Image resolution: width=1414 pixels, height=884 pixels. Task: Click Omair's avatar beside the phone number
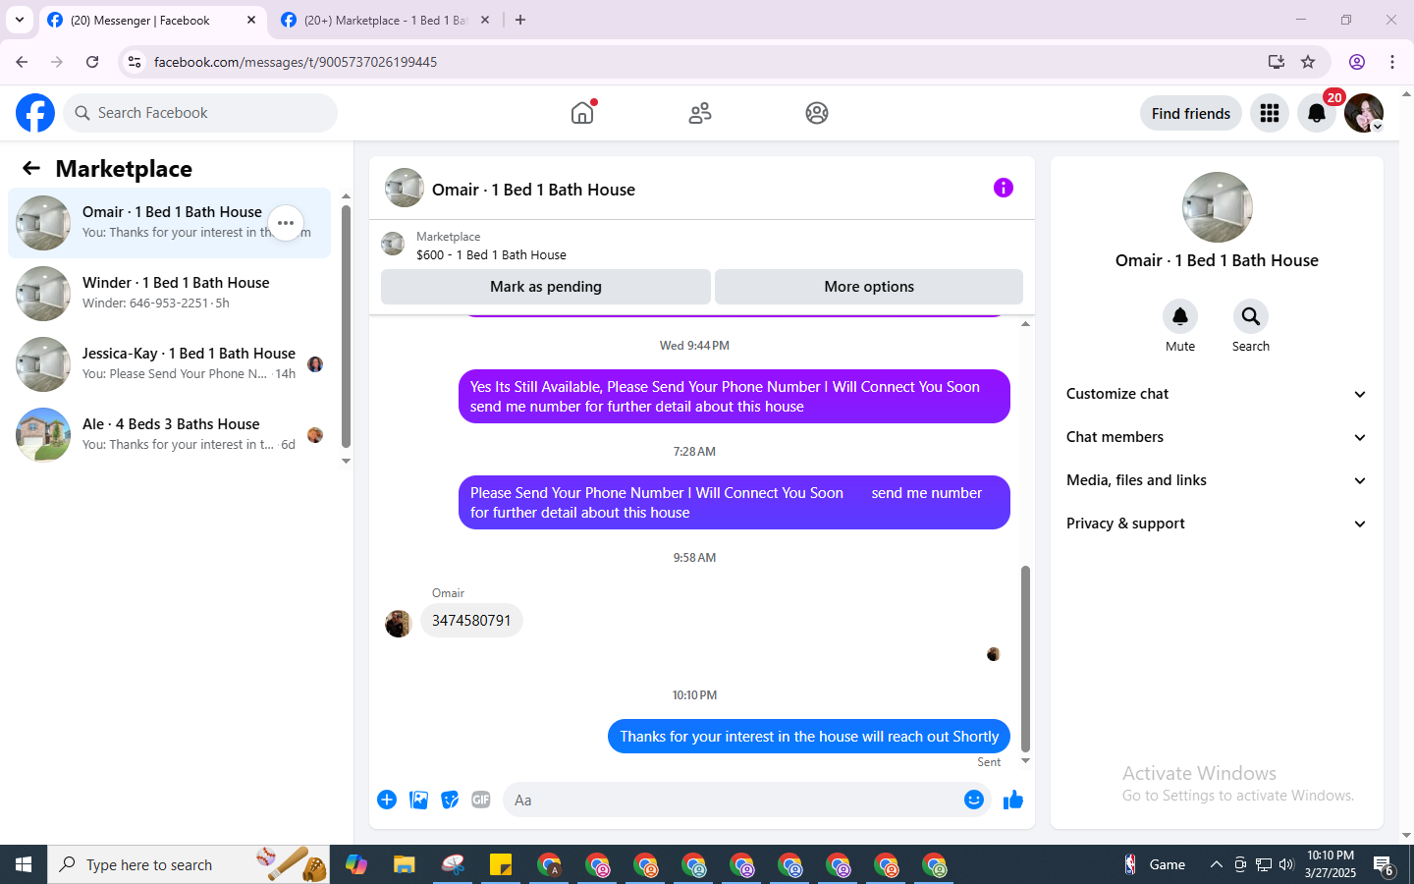398,624
